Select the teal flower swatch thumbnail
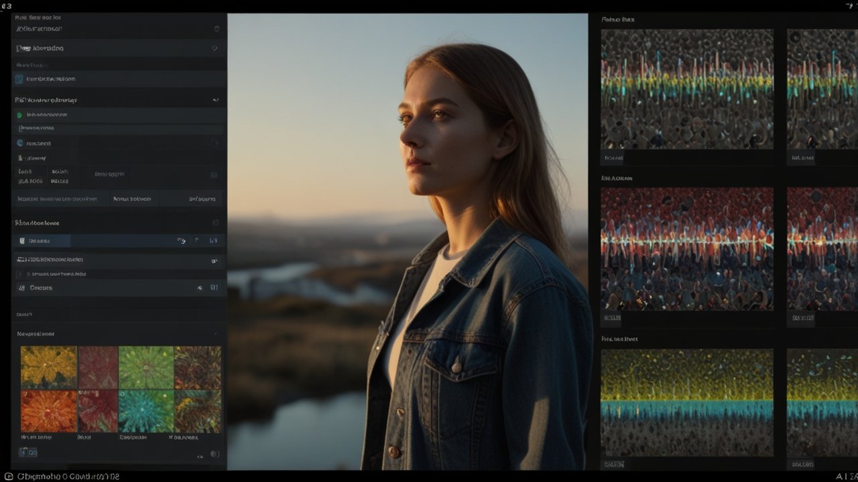 [x=146, y=411]
